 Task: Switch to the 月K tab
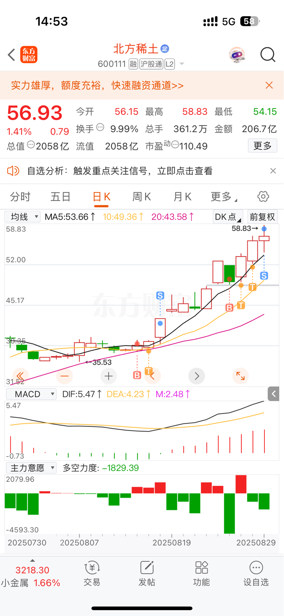[x=182, y=196]
